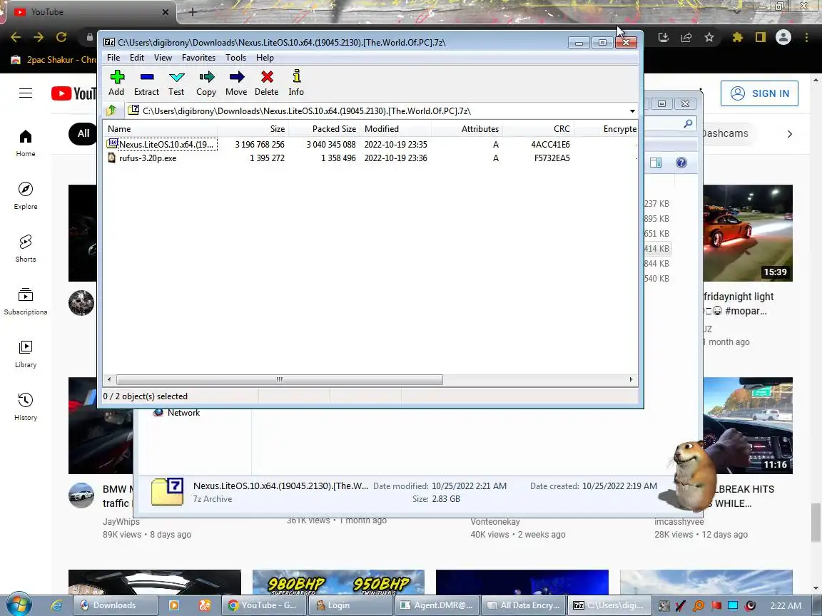Open the YouTube hamburger menu
The height and width of the screenshot is (616, 822).
[26, 93]
